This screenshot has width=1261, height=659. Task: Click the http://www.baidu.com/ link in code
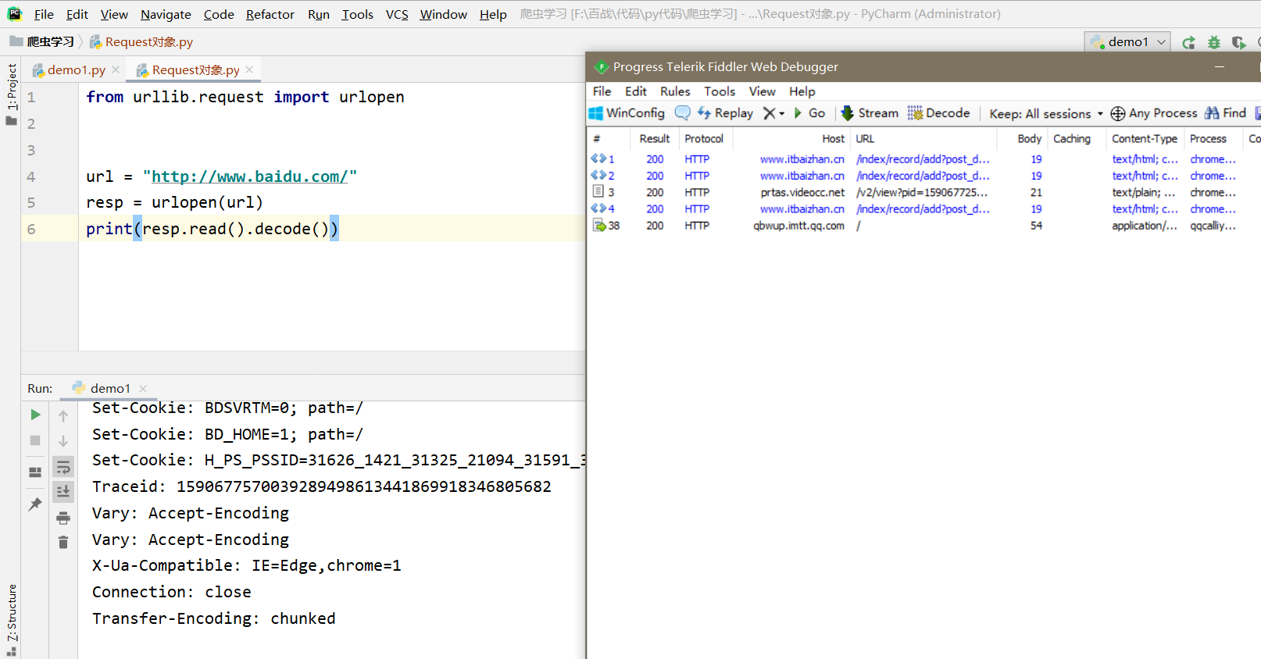(x=250, y=176)
